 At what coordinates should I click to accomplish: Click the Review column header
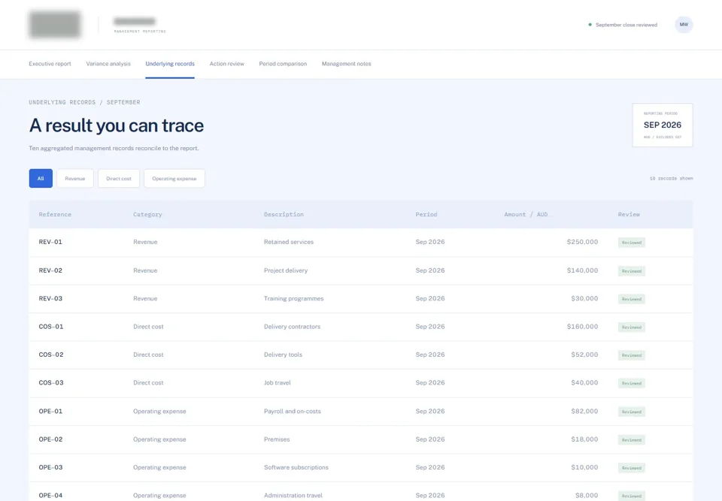629,214
